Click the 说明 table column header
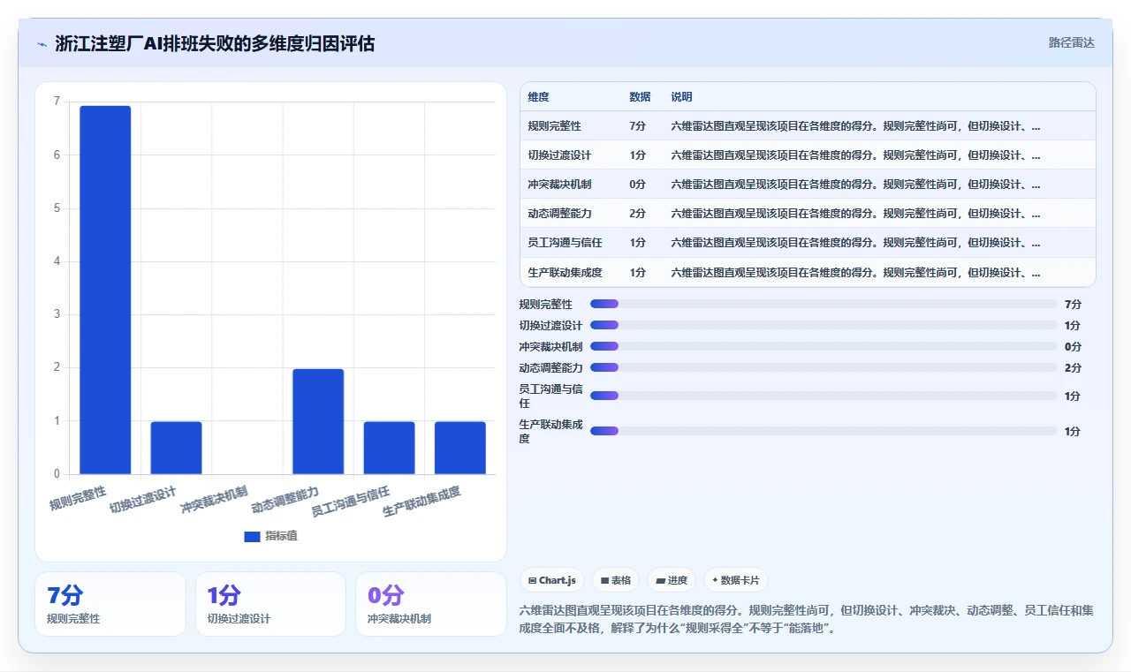This screenshot has height=672, width=1131. (x=681, y=97)
